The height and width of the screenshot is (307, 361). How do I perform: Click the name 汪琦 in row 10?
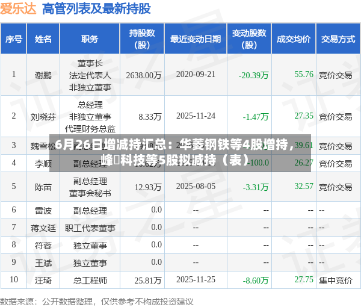(x=43, y=281)
